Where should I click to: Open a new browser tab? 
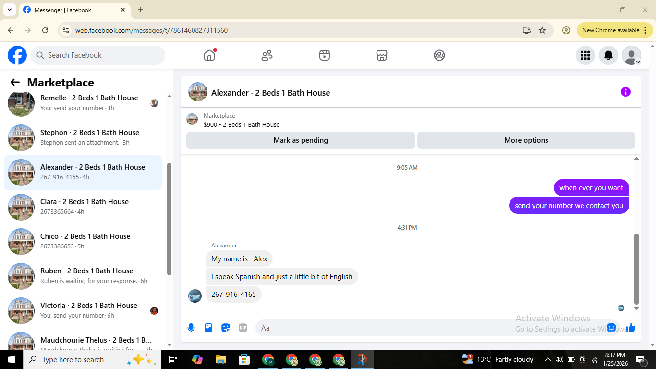(x=140, y=10)
